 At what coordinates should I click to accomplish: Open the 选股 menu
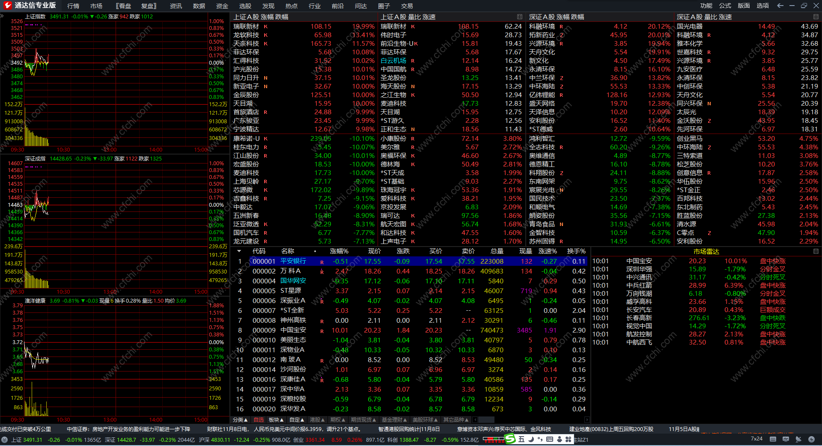(245, 6)
